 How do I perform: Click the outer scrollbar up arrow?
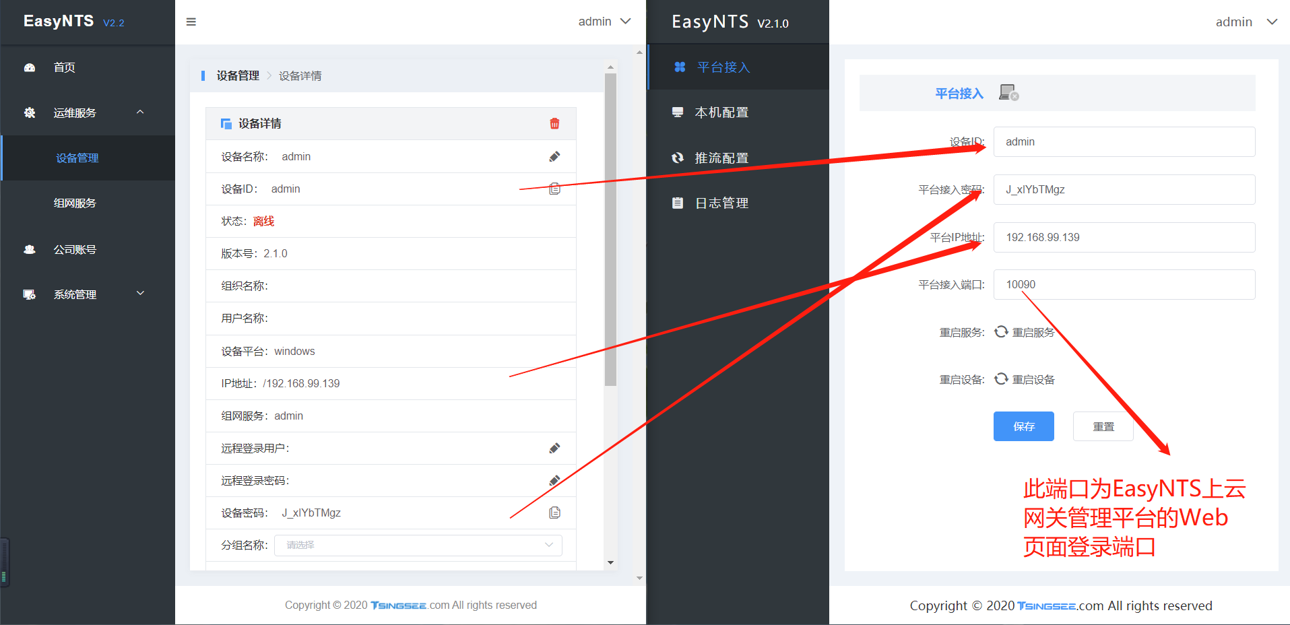tap(639, 52)
